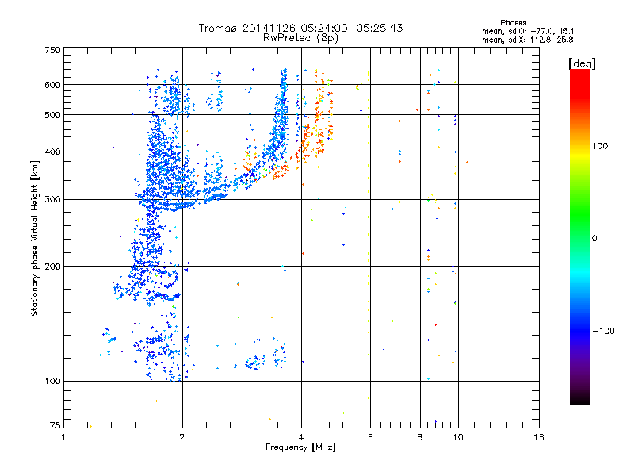Click the x-axis label '10'

coord(458,437)
